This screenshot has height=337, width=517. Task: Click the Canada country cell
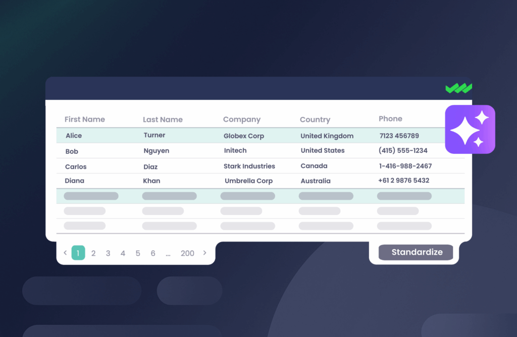click(314, 165)
